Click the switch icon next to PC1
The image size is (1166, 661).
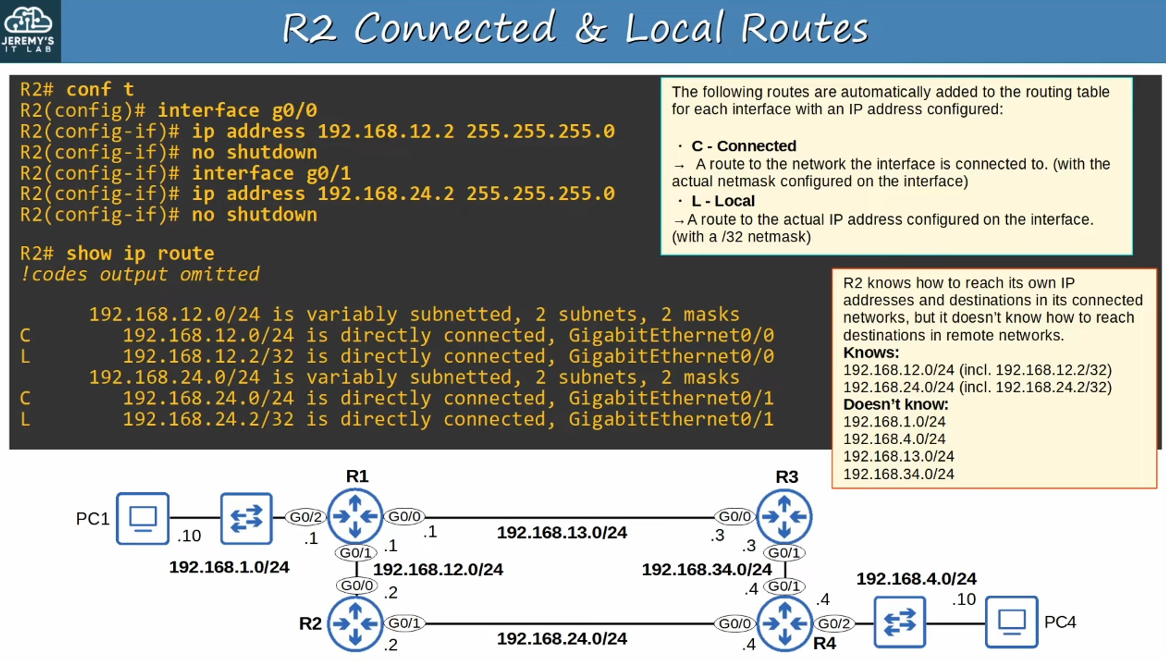coord(246,518)
